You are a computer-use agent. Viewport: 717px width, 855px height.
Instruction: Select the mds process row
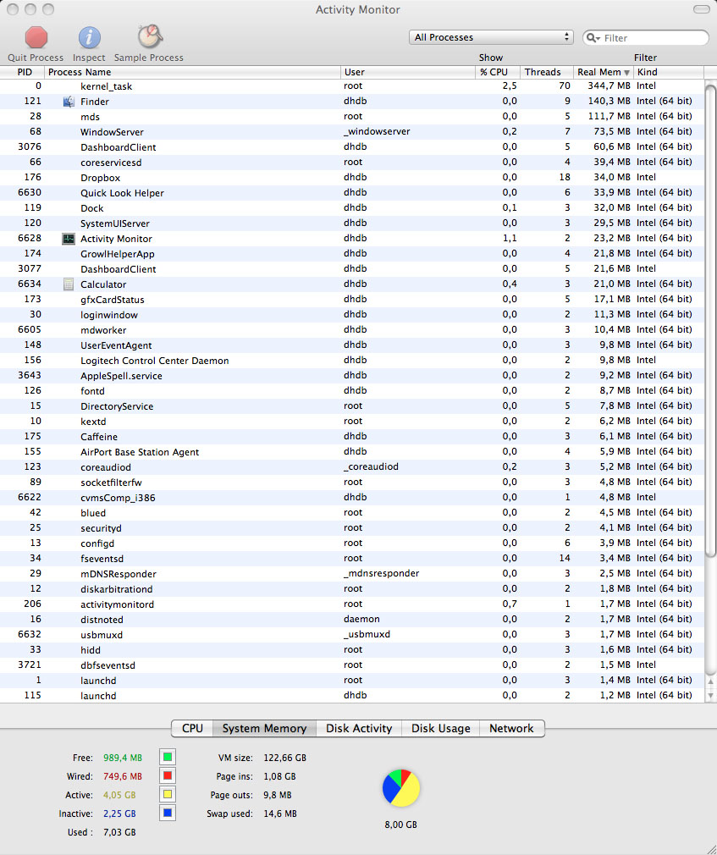click(x=351, y=117)
